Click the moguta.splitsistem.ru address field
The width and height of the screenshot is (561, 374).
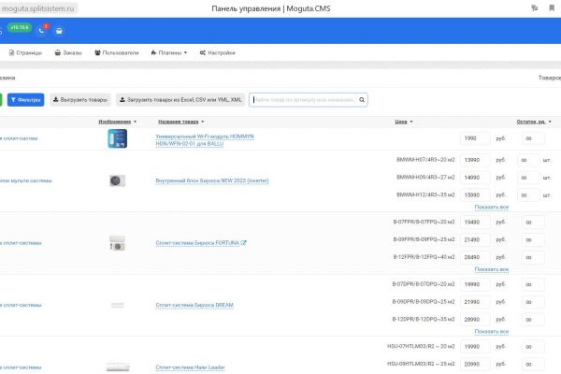click(x=38, y=8)
